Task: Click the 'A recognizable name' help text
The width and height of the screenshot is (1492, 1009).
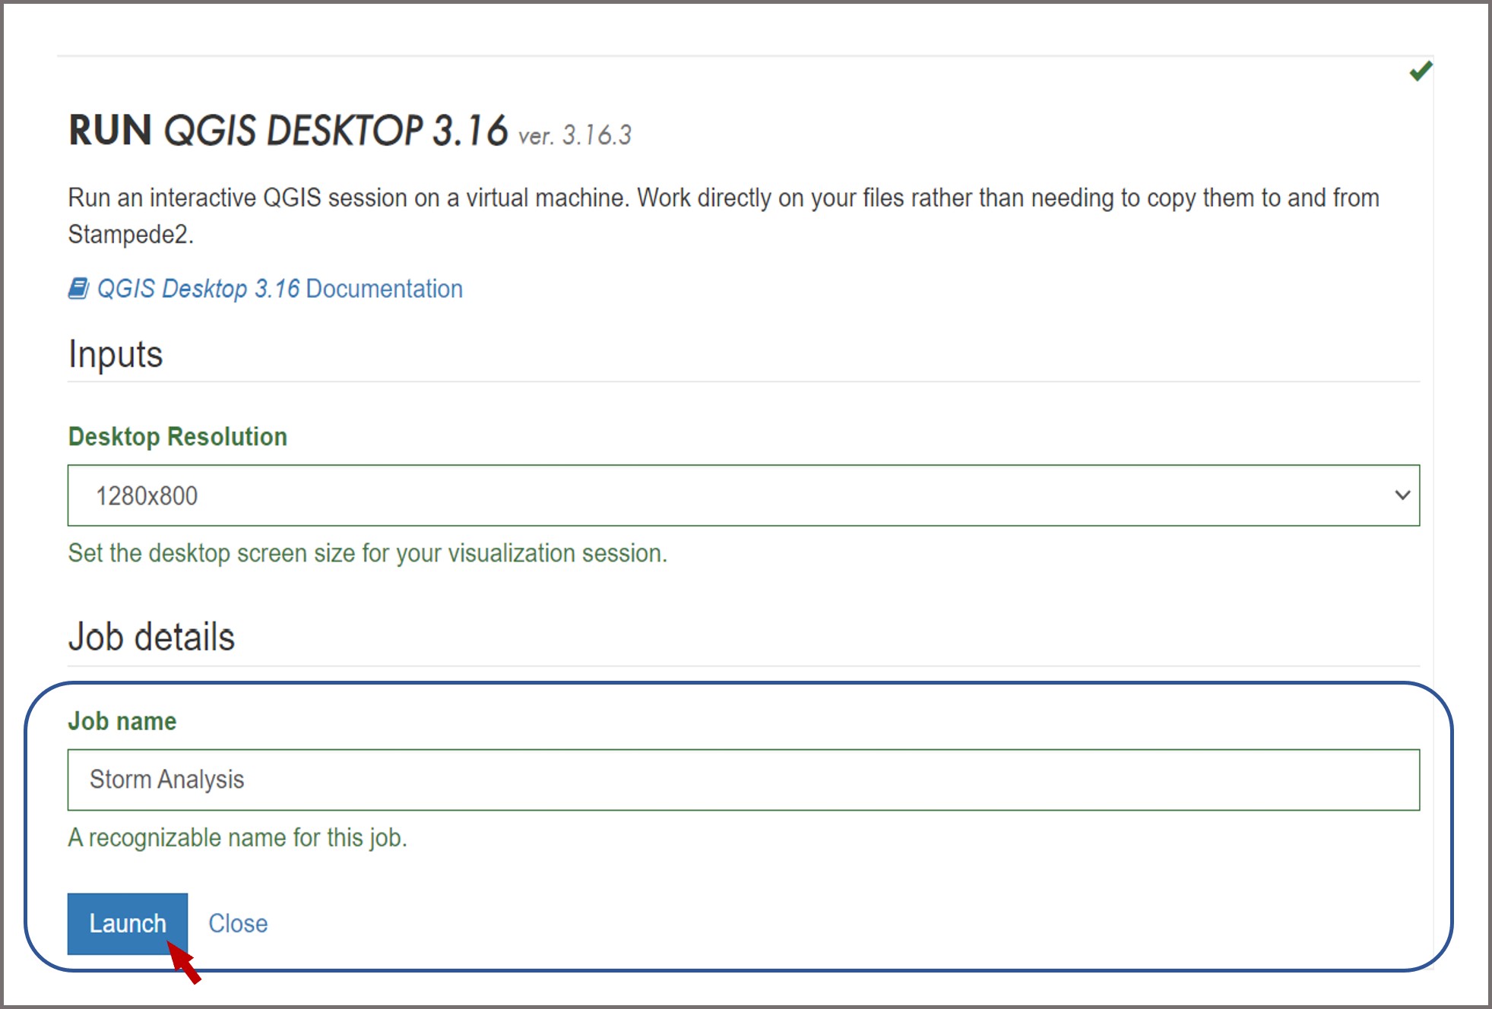Action: pyautogui.click(x=237, y=837)
